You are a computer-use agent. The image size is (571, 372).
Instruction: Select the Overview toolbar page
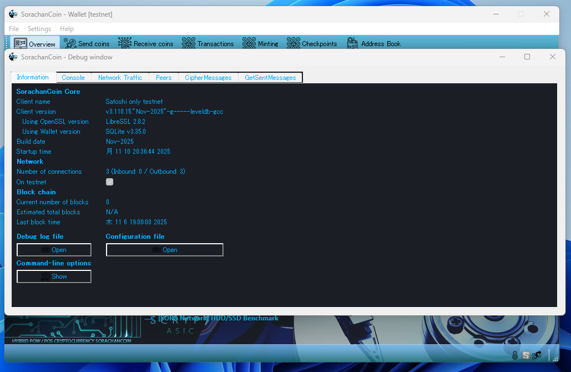[35, 43]
